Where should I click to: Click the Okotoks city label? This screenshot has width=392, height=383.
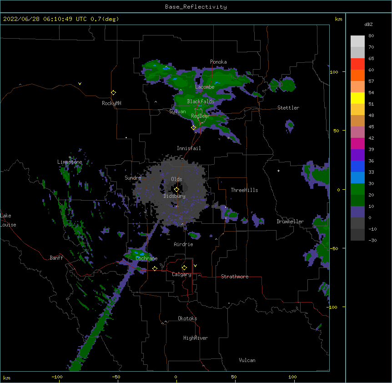[x=187, y=318]
